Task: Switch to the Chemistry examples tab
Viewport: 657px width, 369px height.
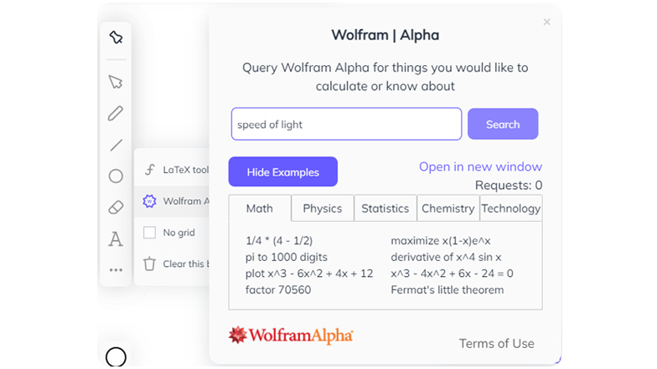Action: tap(447, 208)
